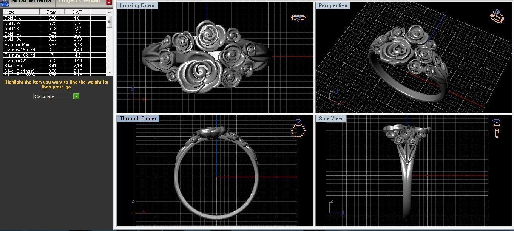Open the Calculate dropdown field
Screen dimensions: 514x231
click(x=53, y=96)
